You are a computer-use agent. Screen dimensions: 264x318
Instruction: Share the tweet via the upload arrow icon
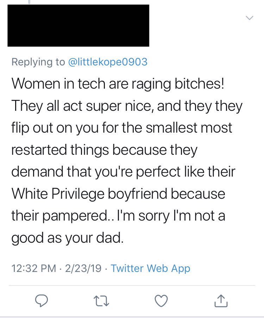click(221, 300)
